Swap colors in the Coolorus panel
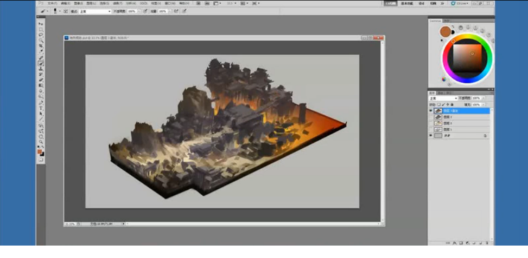528x258 pixels. pos(453,27)
